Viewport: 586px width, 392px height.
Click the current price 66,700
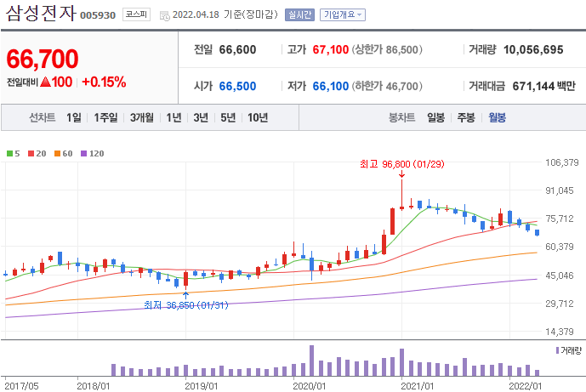tap(43, 59)
